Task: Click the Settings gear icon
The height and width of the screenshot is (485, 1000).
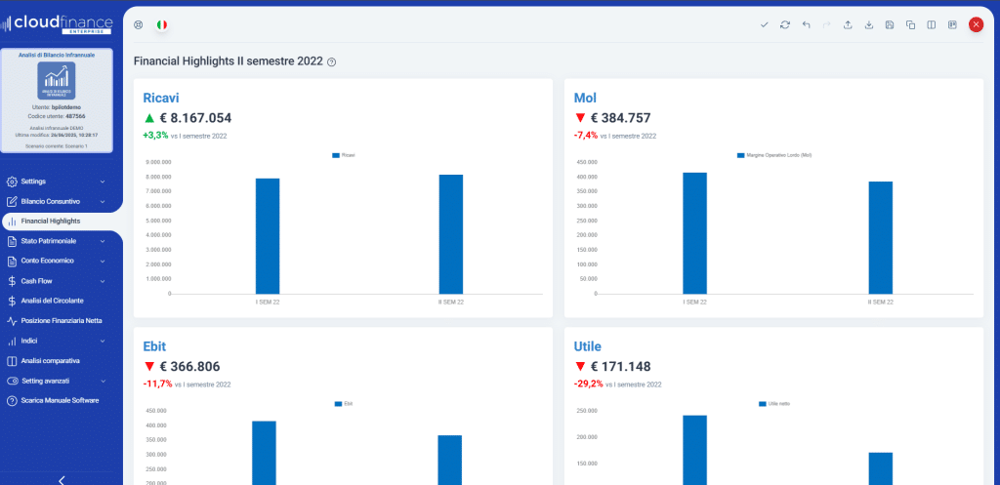Action: [x=12, y=182]
